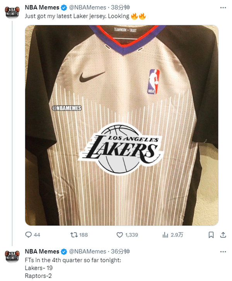Viewport: 232px width, 281px height.
Task: Share the Laker jersey tweet
Action: (223, 235)
